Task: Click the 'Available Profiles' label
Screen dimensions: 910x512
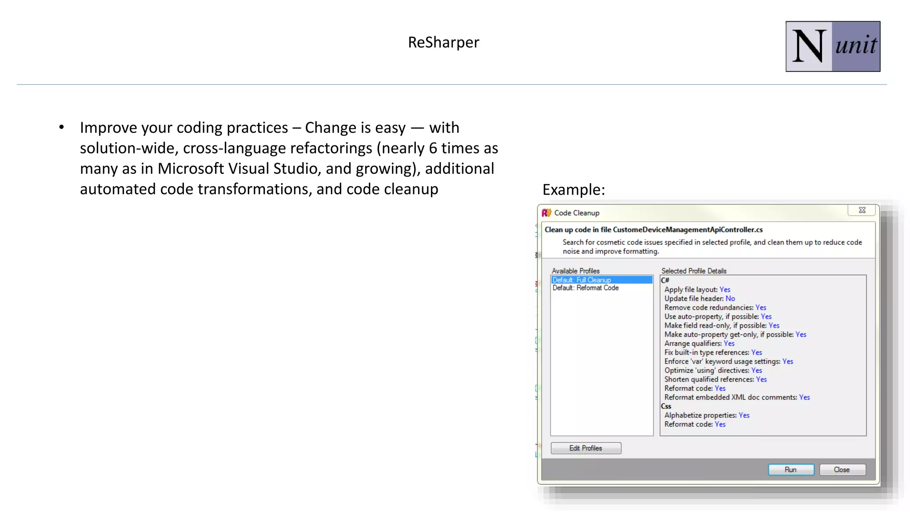Action: [x=575, y=271]
